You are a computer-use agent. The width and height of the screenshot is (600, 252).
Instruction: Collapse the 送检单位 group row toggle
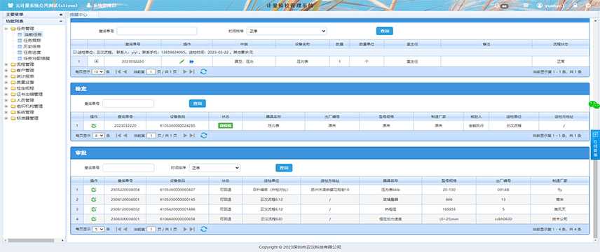click(x=74, y=52)
